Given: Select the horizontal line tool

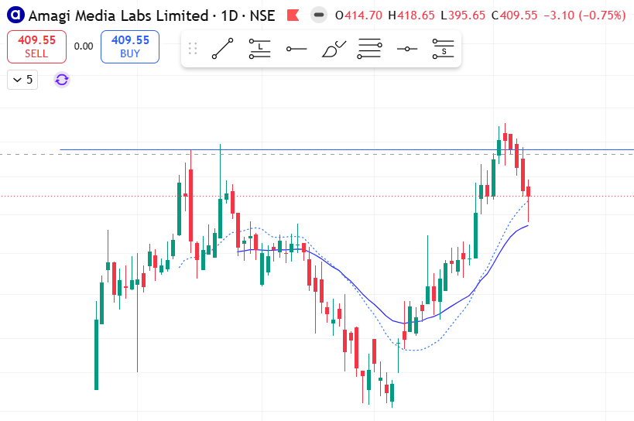Looking at the screenshot, I should [x=406, y=49].
